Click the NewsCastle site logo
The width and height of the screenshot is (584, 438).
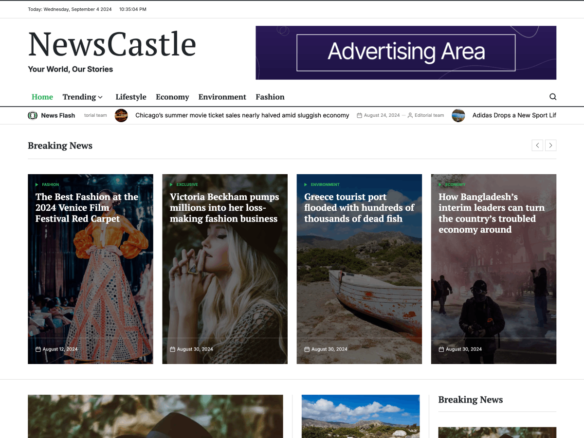point(112,44)
